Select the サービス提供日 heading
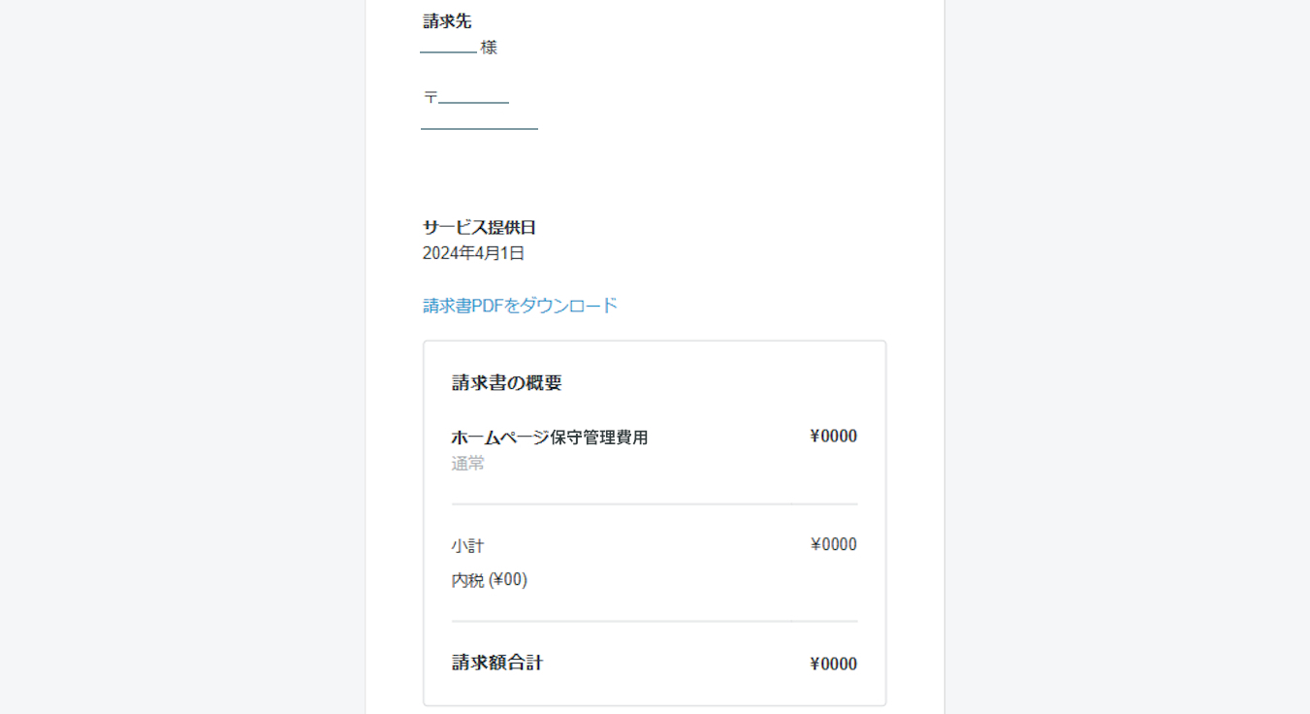Image resolution: width=1310 pixels, height=714 pixels. tap(481, 227)
